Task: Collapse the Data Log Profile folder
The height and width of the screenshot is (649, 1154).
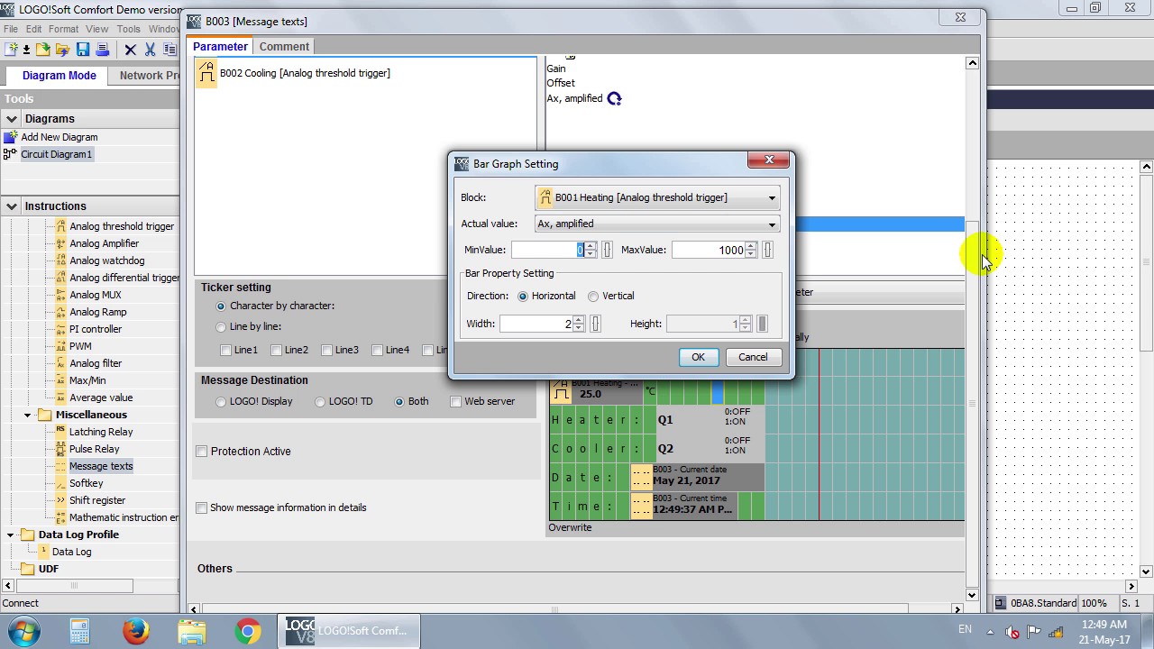Action: pos(10,535)
